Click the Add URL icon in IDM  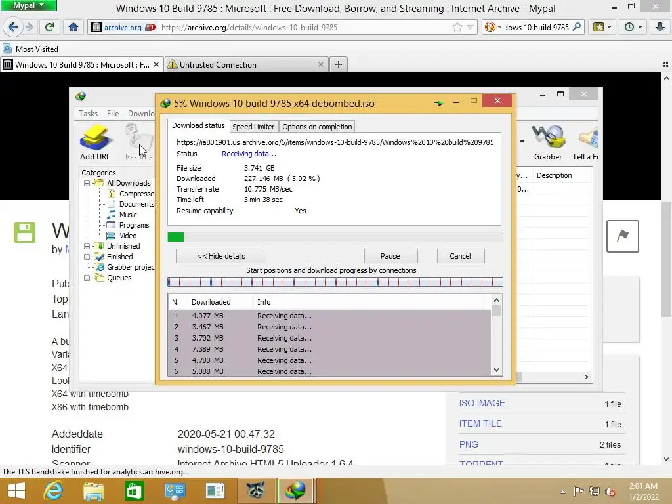click(95, 142)
